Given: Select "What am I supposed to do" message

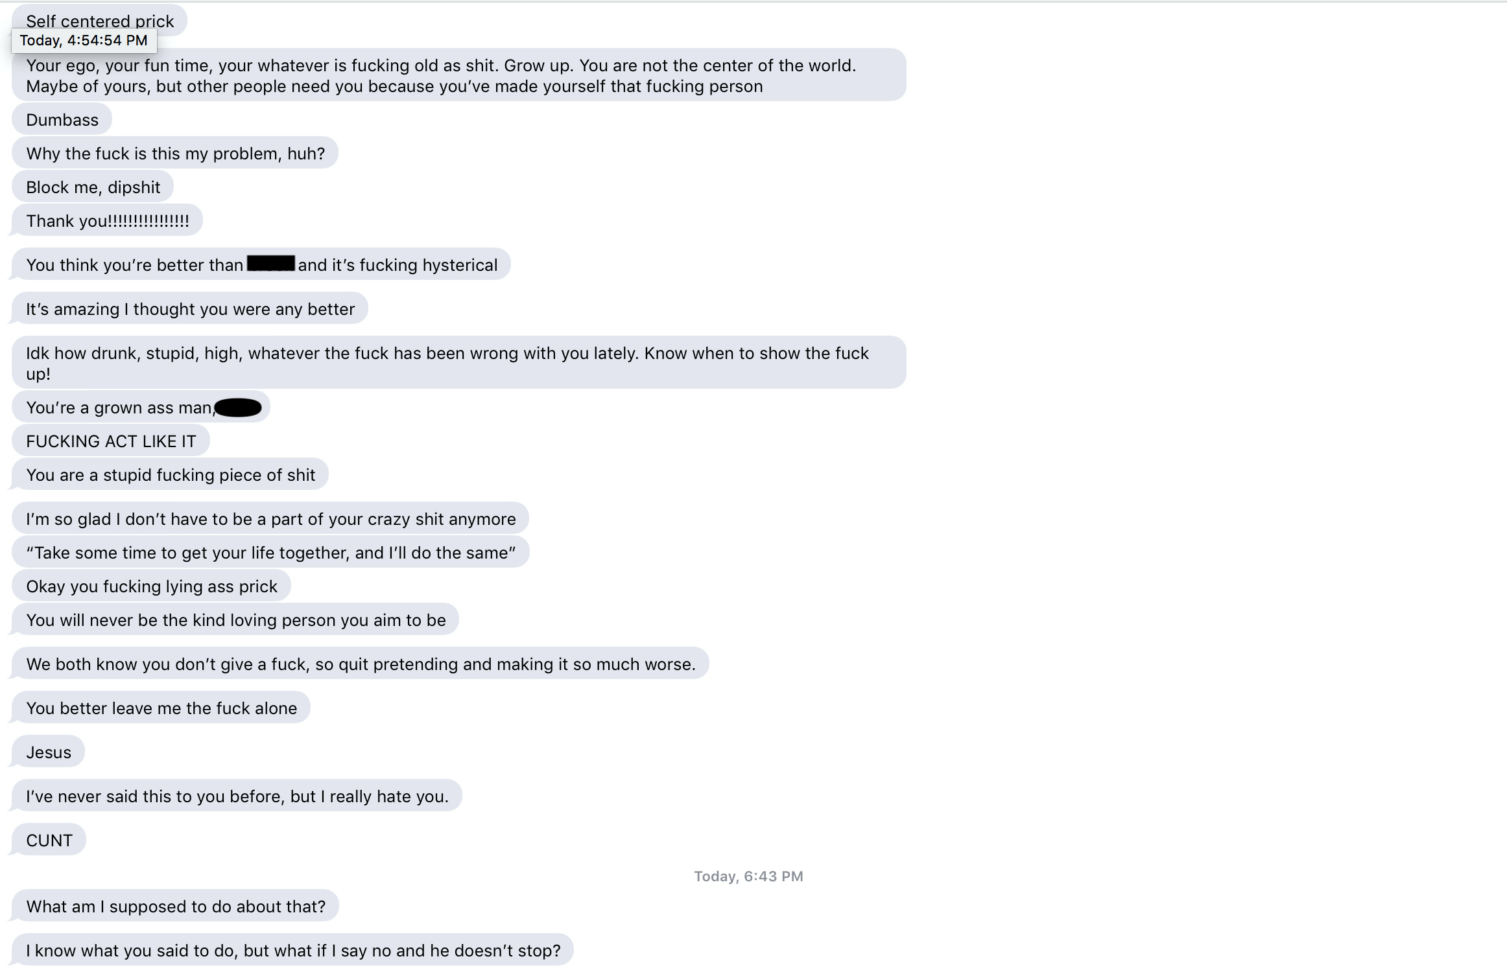Looking at the screenshot, I should point(176,907).
